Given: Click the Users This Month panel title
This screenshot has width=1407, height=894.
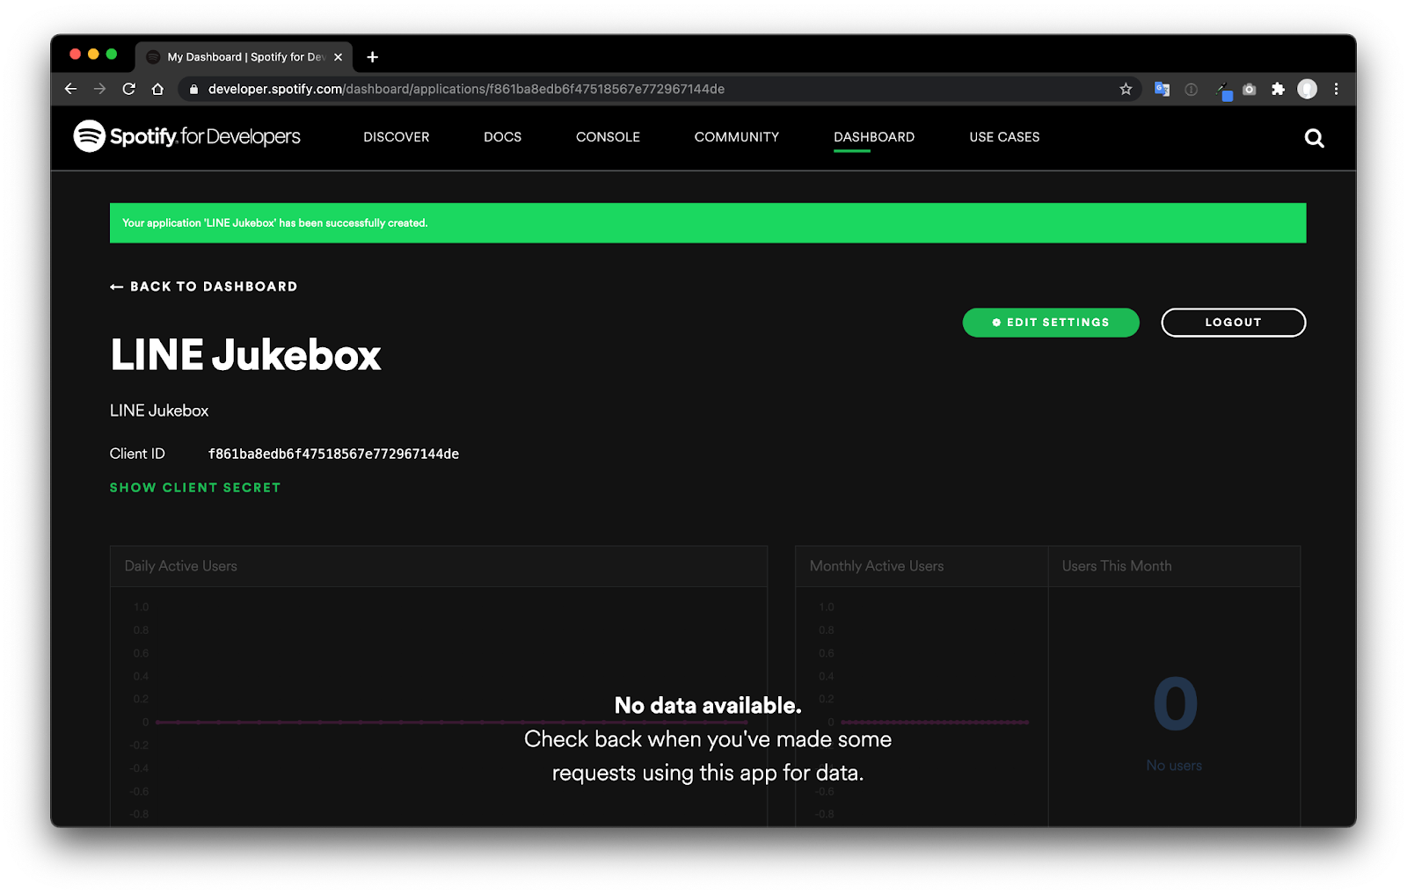Looking at the screenshot, I should coord(1117,566).
